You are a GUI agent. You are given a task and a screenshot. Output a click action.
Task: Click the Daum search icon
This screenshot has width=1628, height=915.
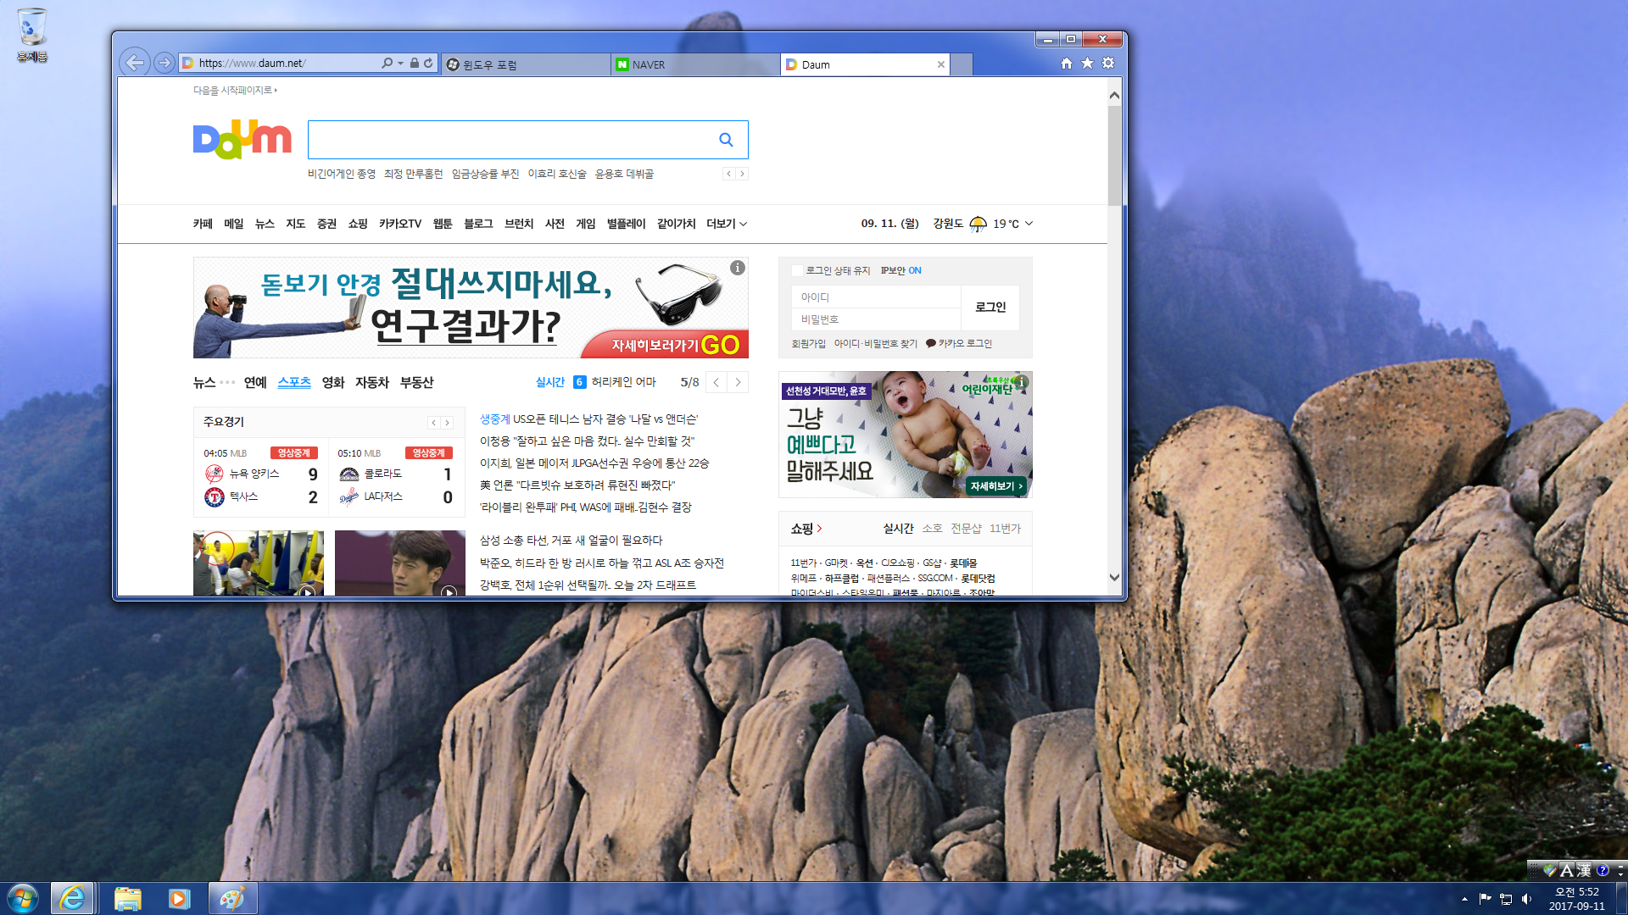tap(726, 140)
